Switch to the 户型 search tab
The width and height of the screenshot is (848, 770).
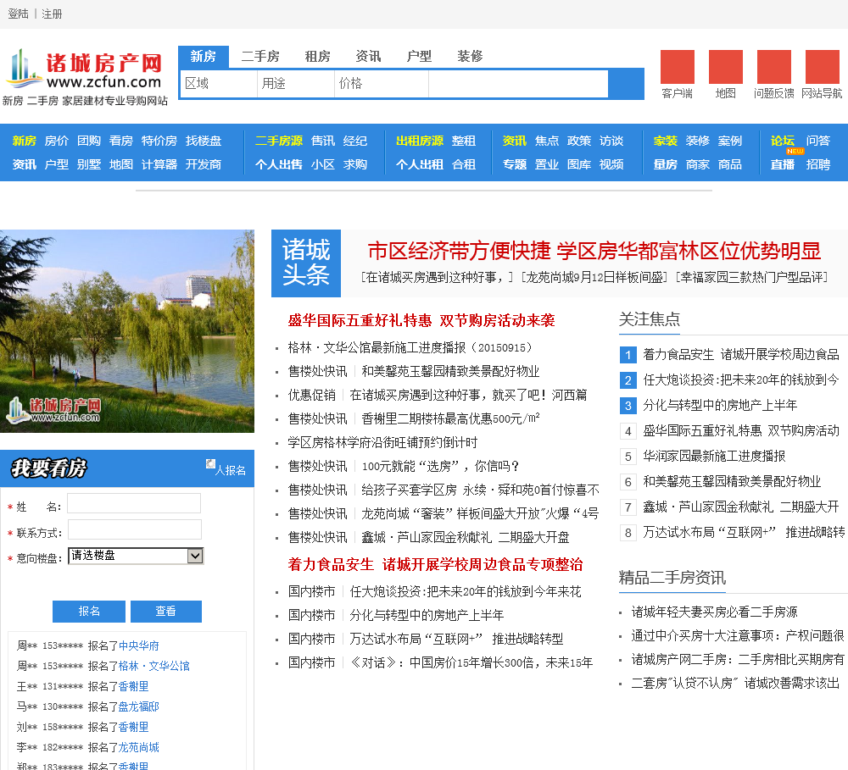coord(419,56)
